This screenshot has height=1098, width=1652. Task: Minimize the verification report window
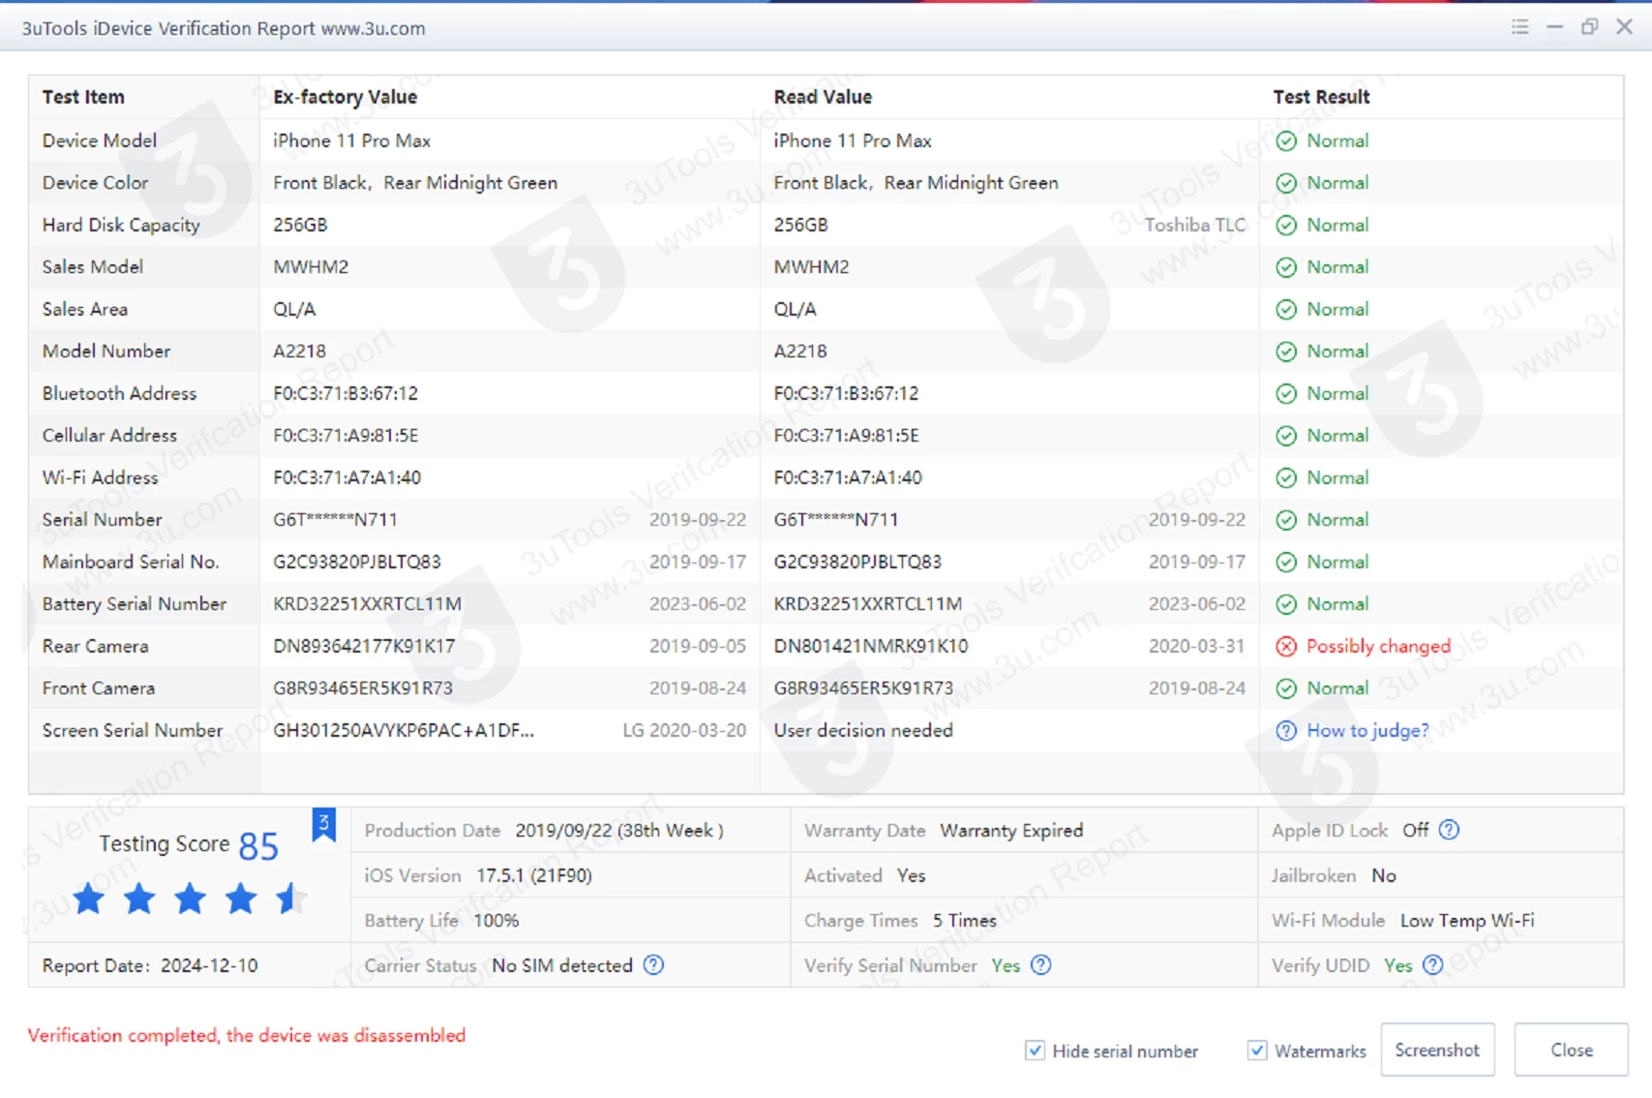[x=1554, y=27]
